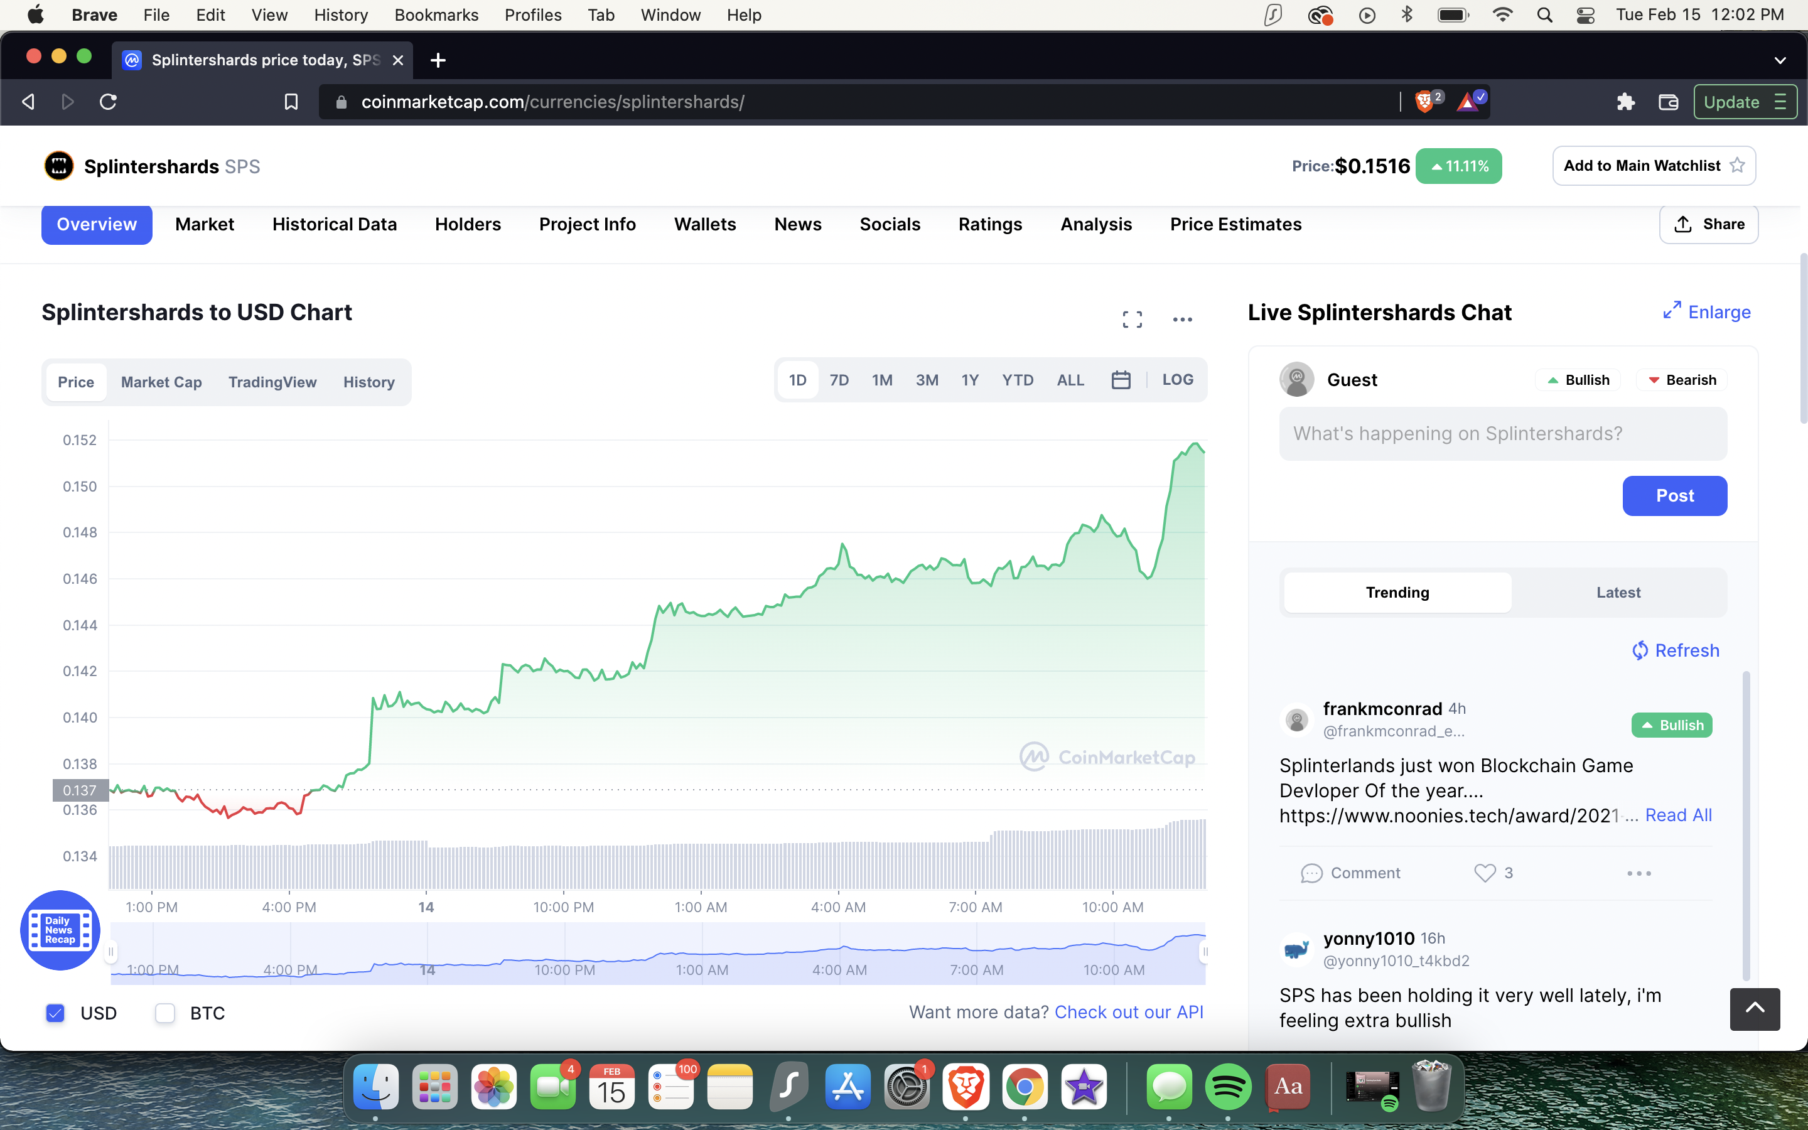Click the Share upload icon button
1808x1130 pixels.
pyautogui.click(x=1709, y=224)
